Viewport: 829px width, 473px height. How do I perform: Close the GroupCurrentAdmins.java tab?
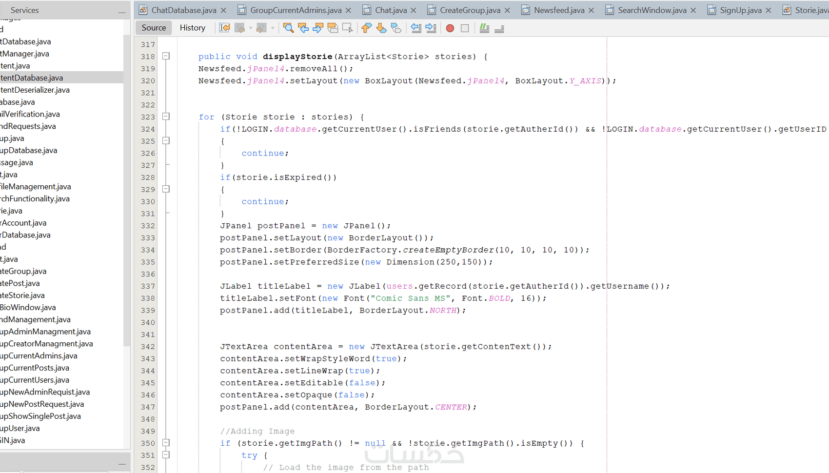348,10
